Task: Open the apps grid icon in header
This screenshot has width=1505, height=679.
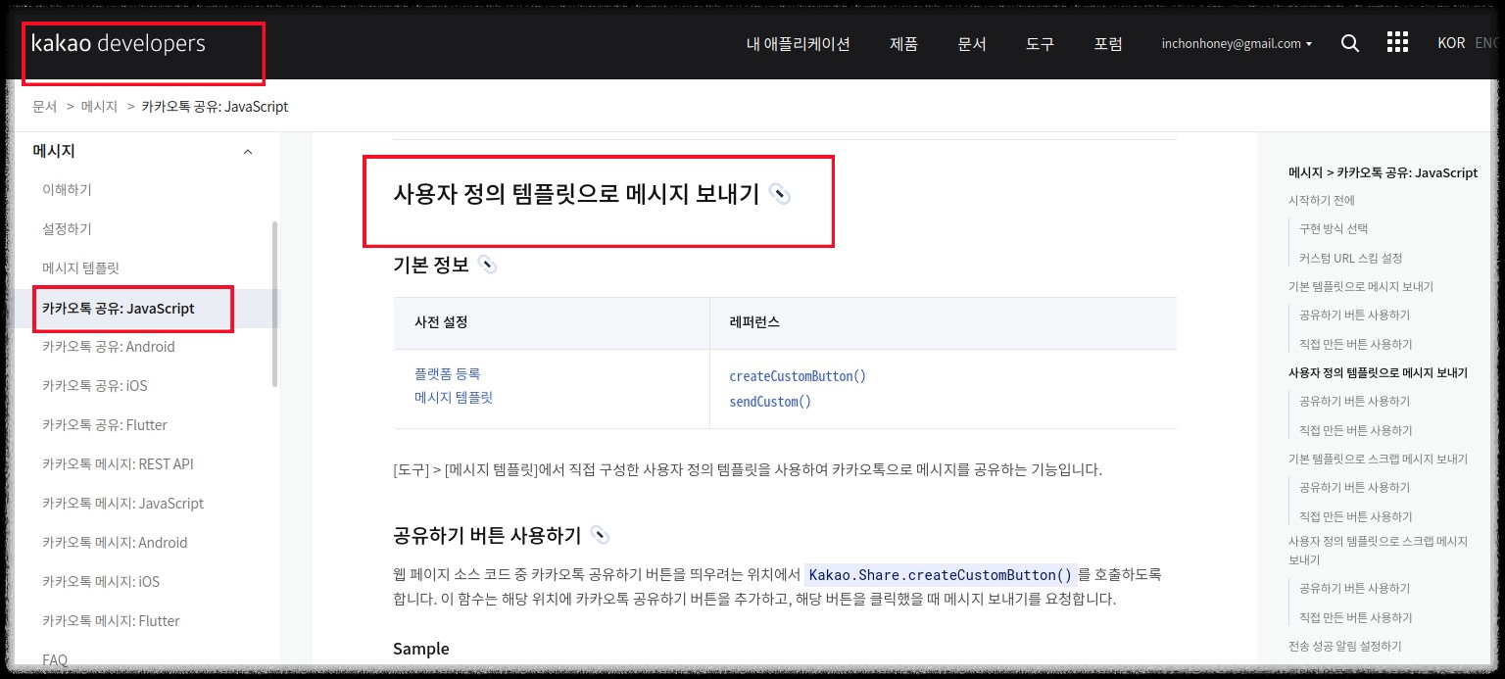Action: 1397,42
